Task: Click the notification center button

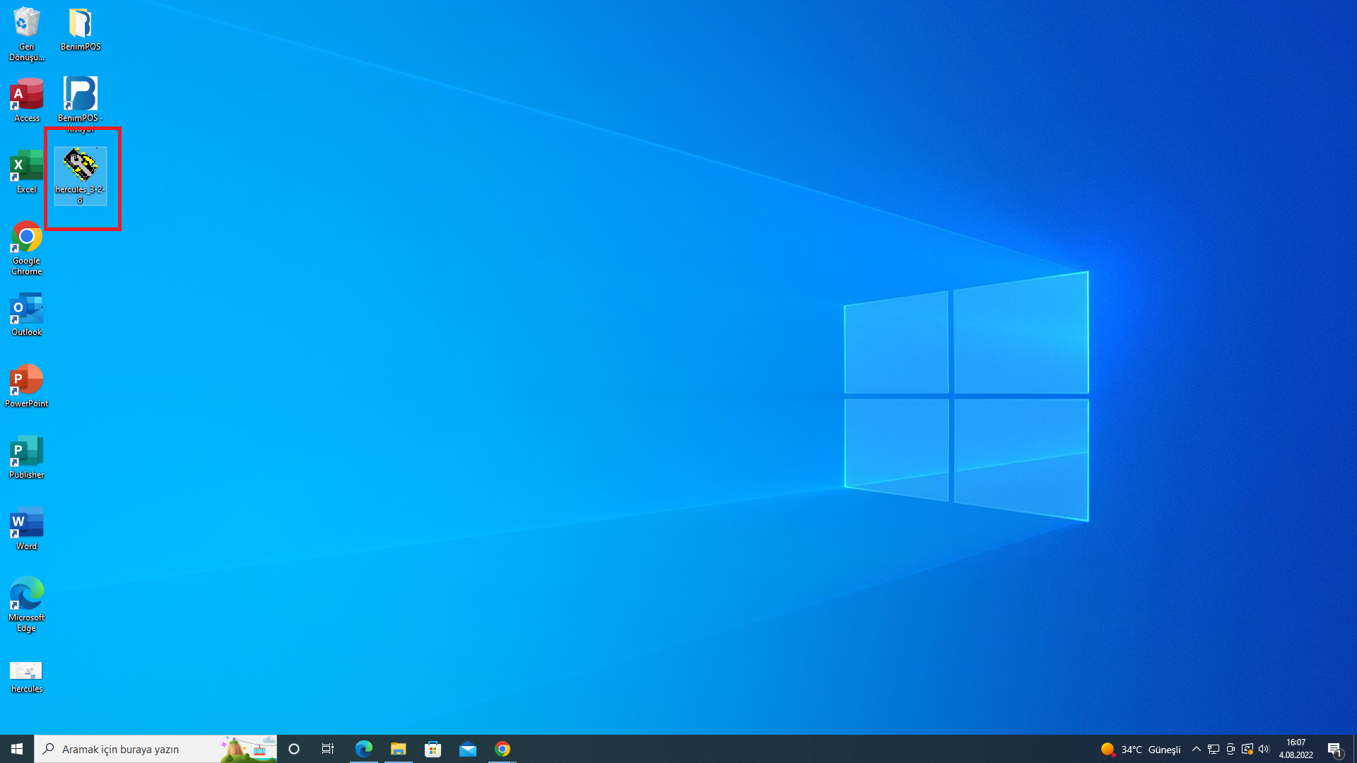Action: click(1334, 748)
